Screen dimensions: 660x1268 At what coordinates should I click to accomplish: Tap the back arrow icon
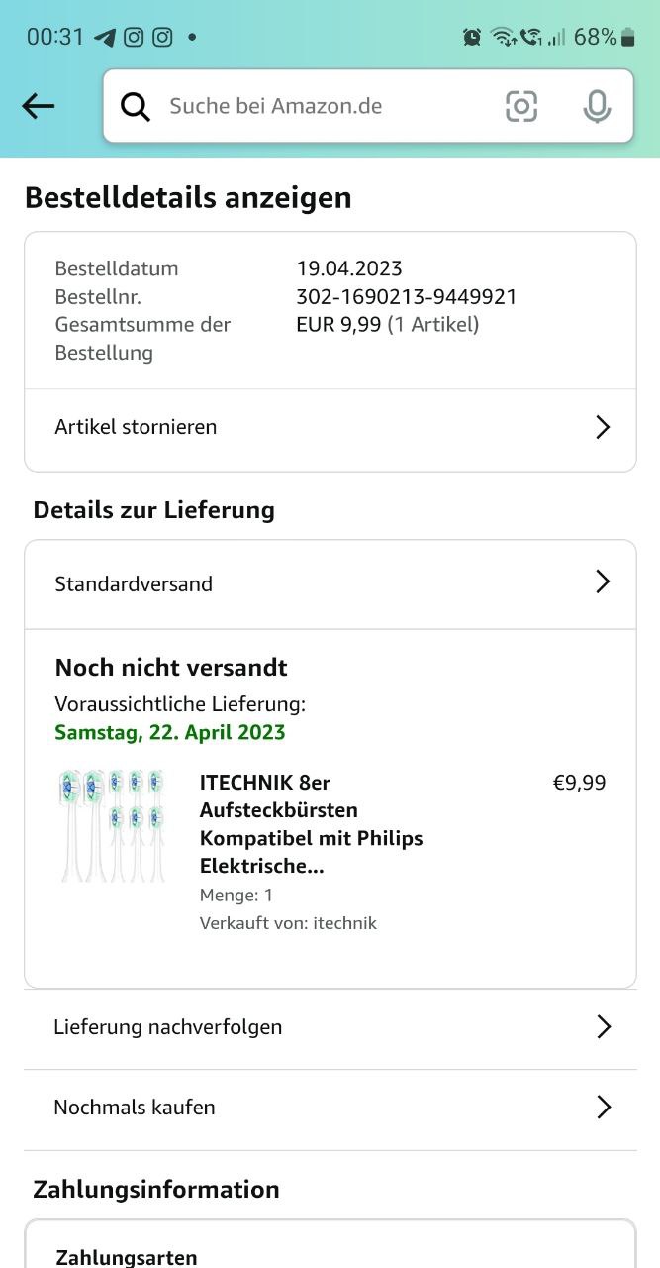pos(39,106)
